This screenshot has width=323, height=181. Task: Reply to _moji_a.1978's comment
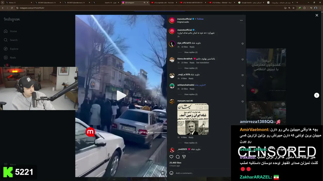click(x=191, y=78)
